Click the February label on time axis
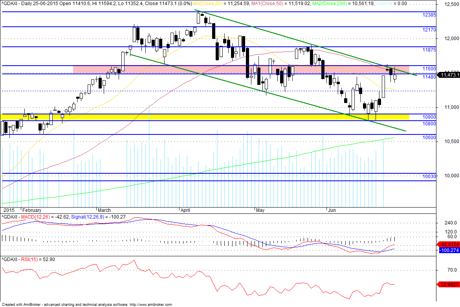Viewport: 460px width, 307px height. (x=32, y=210)
